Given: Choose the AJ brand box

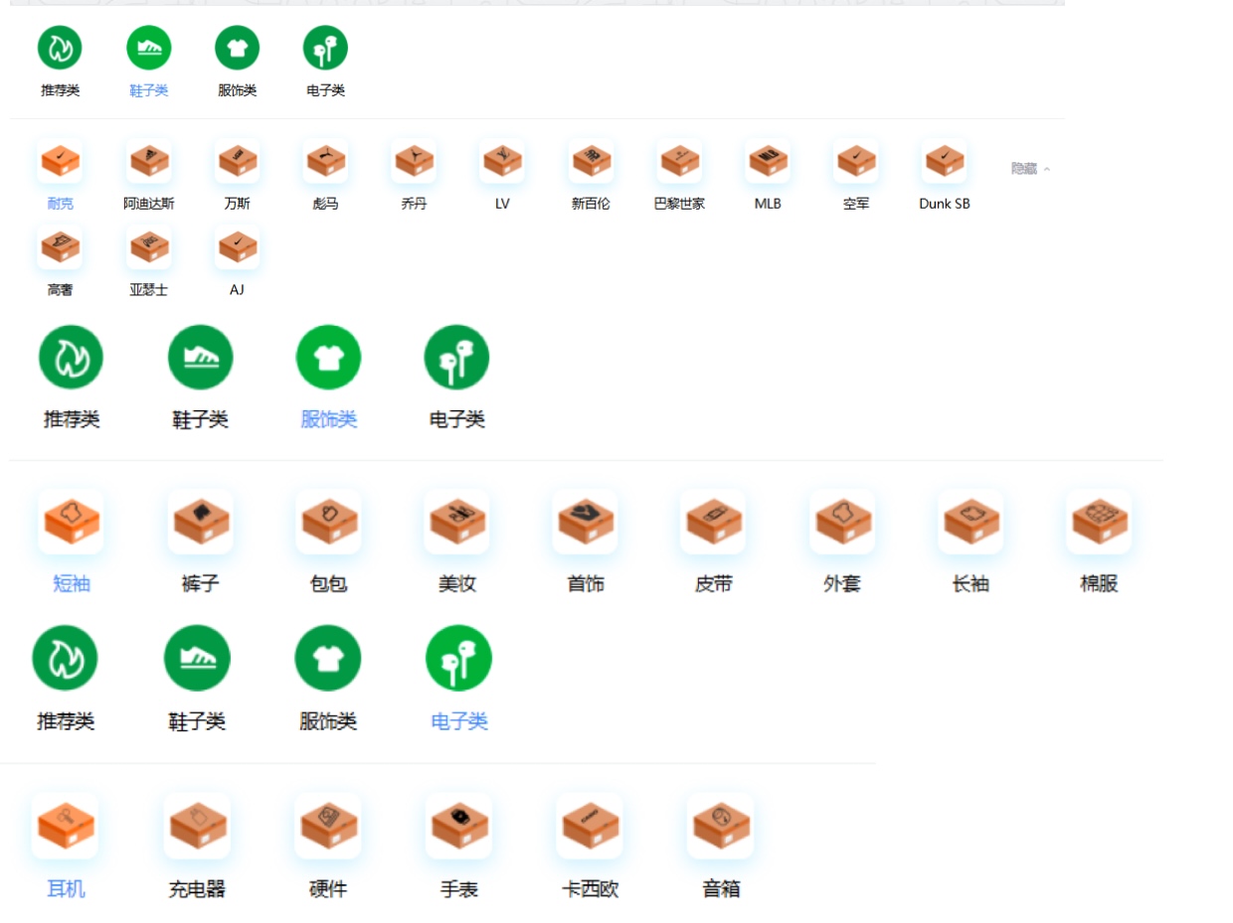Looking at the screenshot, I should pos(238,247).
